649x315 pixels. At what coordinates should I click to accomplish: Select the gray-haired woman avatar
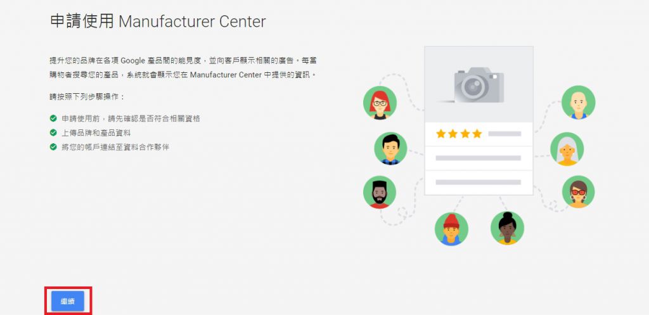pyautogui.click(x=567, y=149)
